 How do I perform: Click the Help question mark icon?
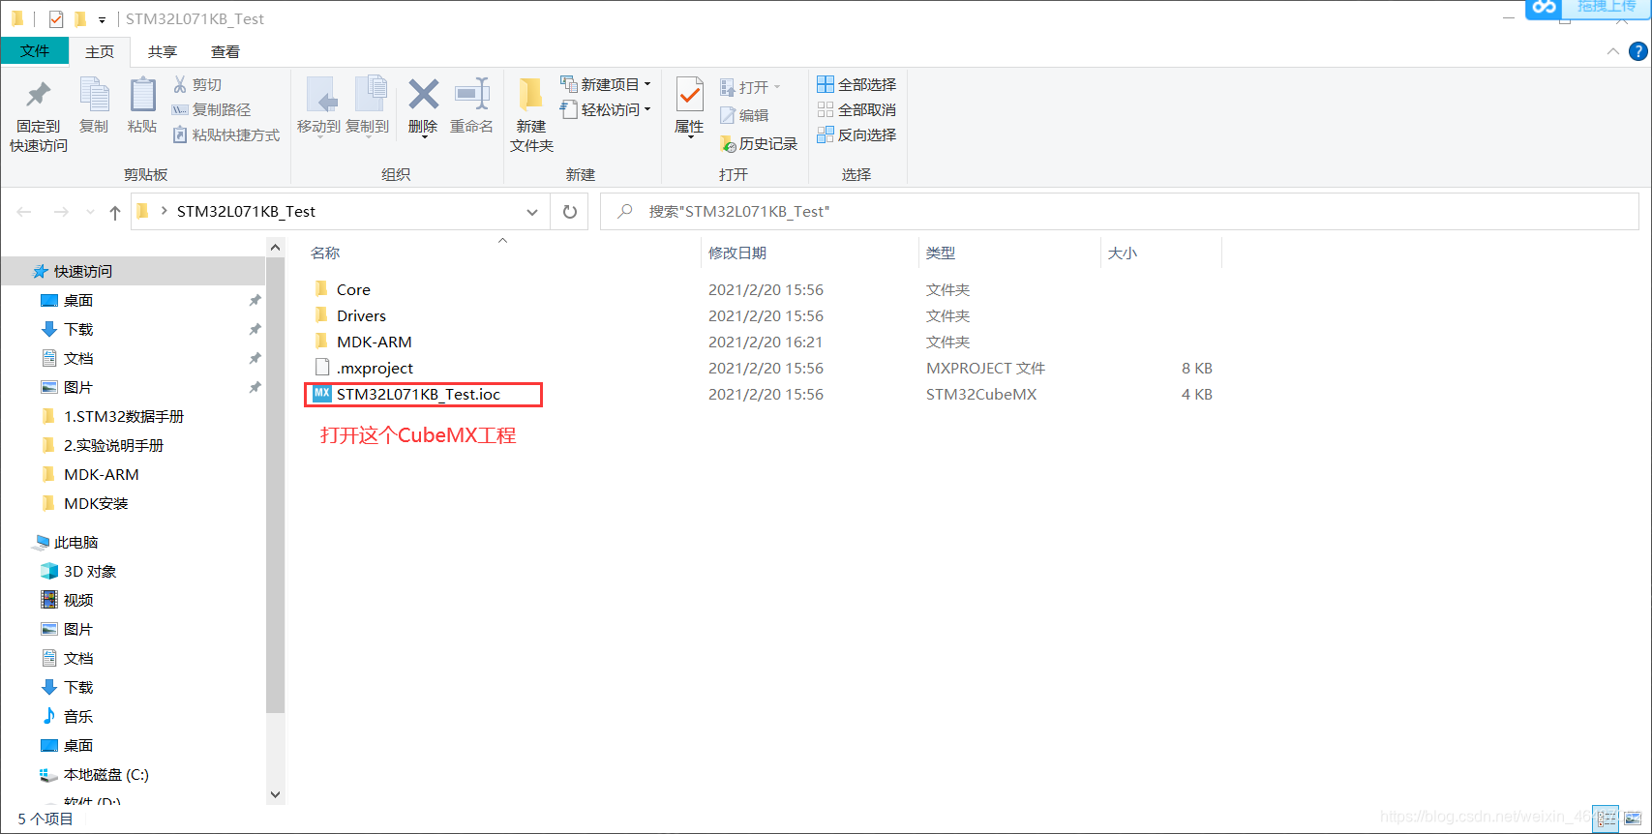tap(1637, 52)
